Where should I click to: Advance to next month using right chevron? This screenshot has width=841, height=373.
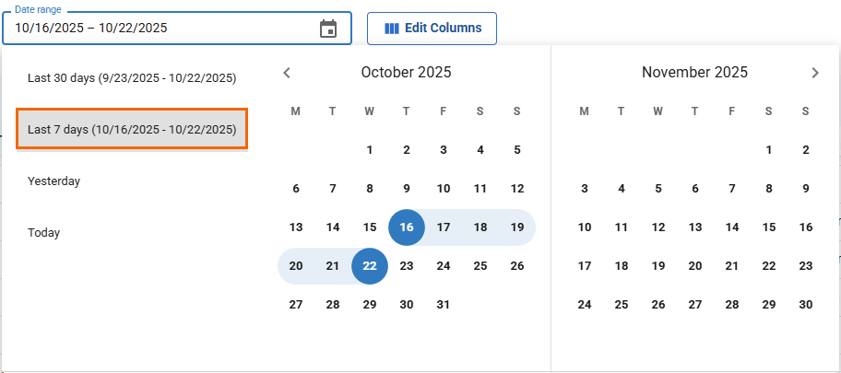(815, 73)
